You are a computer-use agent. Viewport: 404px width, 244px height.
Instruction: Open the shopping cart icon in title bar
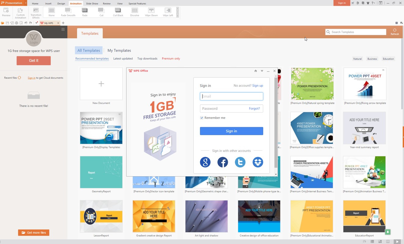click(x=353, y=3)
